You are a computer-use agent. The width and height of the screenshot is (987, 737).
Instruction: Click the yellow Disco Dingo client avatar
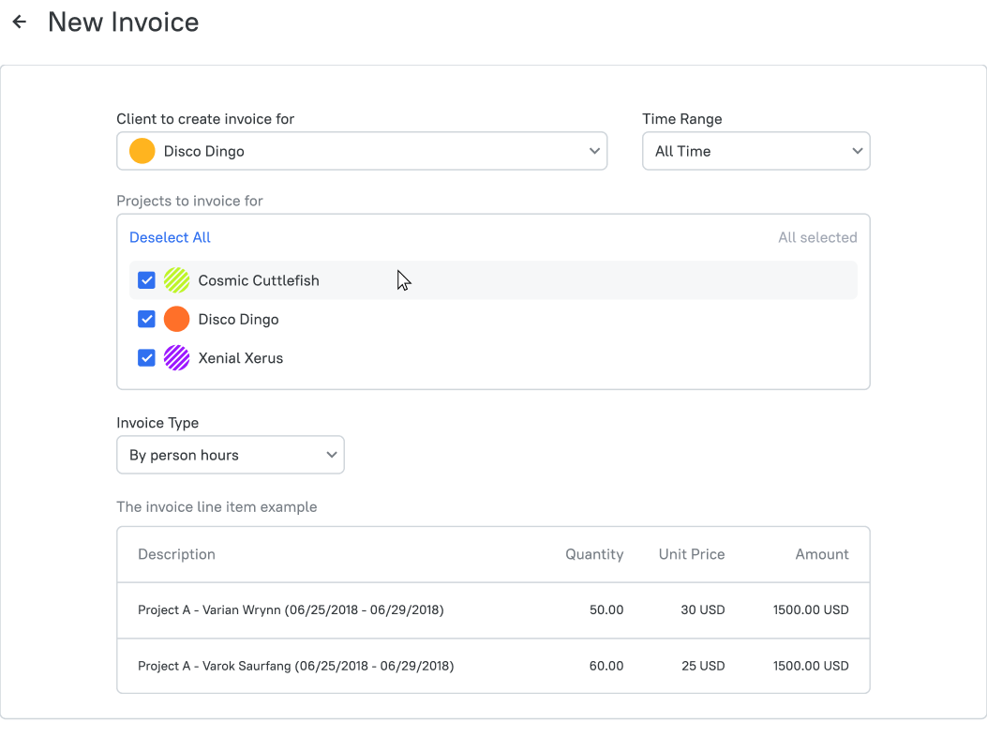point(142,151)
